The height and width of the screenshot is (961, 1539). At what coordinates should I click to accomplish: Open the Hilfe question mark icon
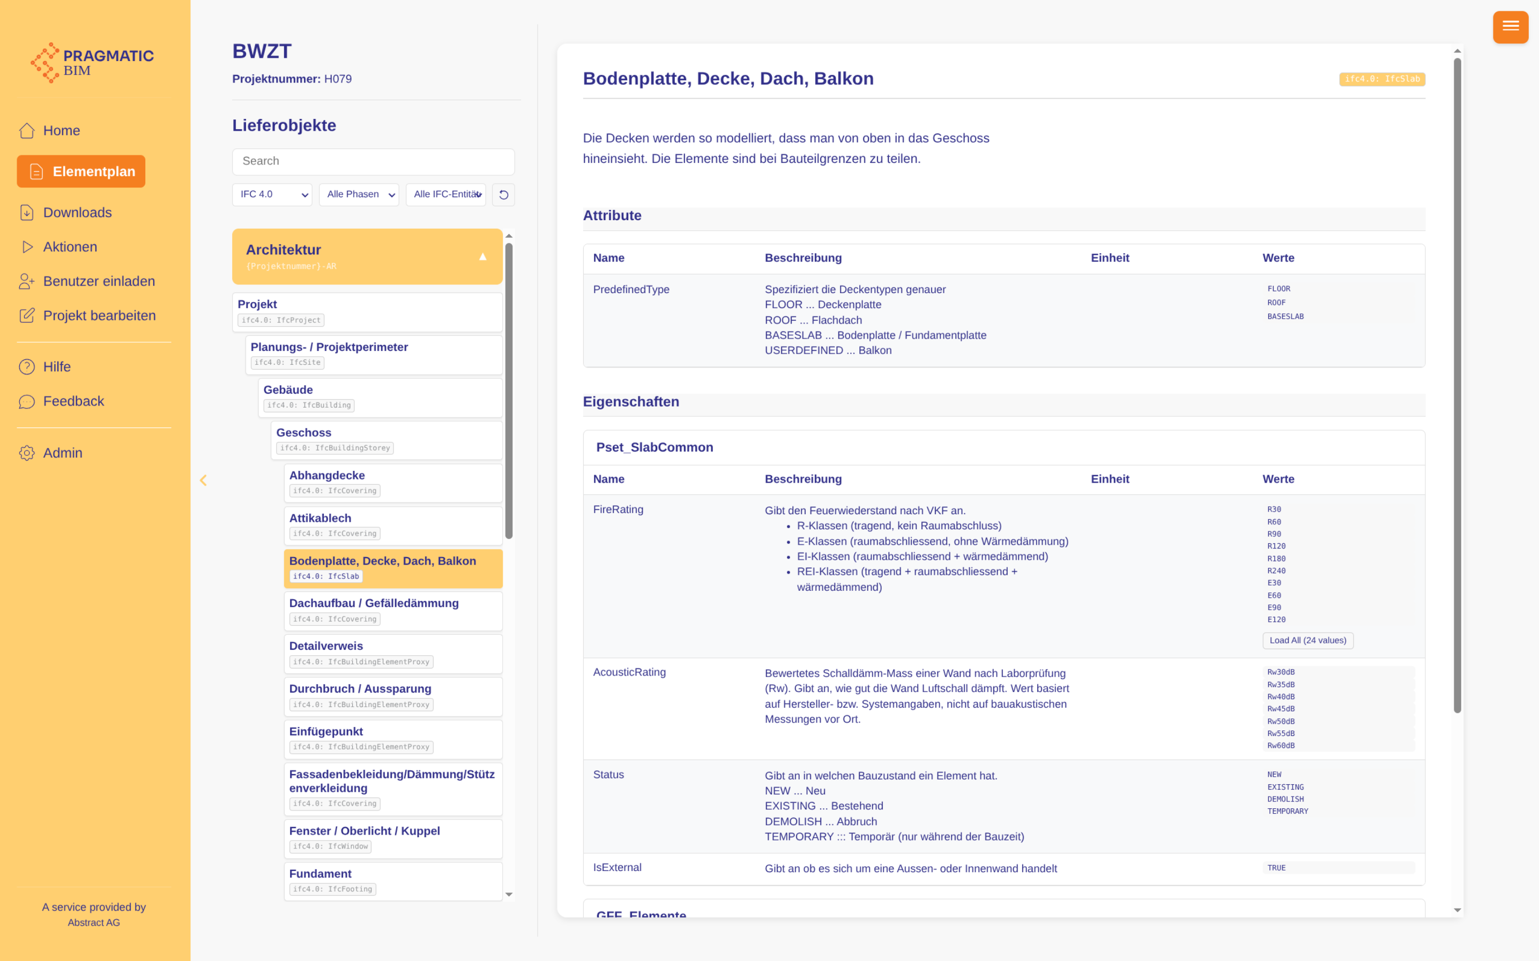(x=27, y=367)
